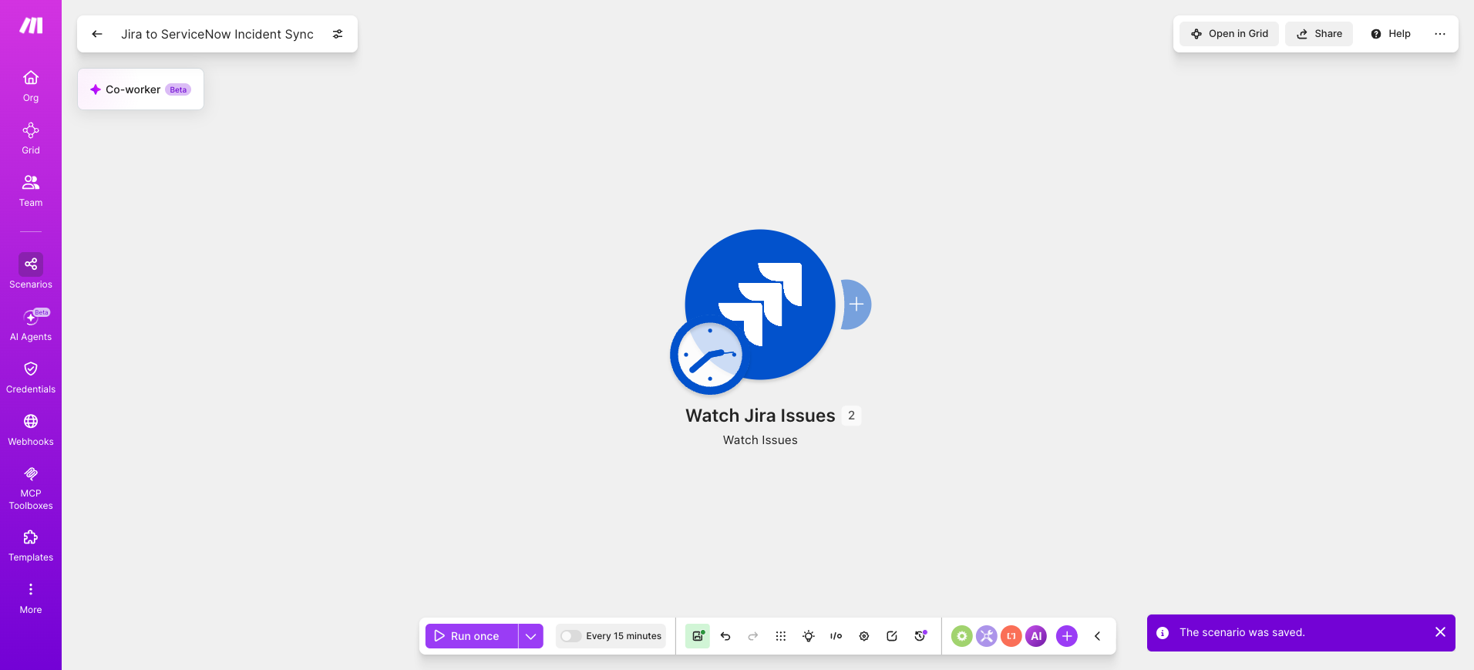Viewport: 1474px width, 670px height.
Task: Add another module with plus handle
Action: 856,305
